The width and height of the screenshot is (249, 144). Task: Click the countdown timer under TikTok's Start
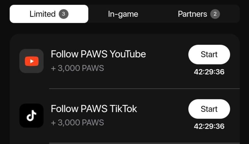(x=209, y=126)
